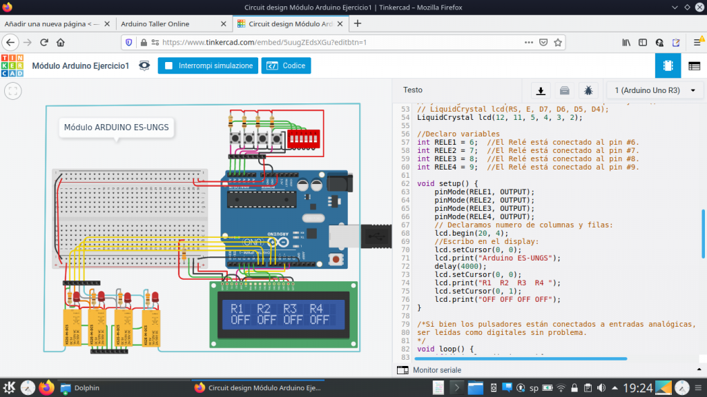Click the 19:24 clock
The height and width of the screenshot is (397, 707).
coord(637,387)
